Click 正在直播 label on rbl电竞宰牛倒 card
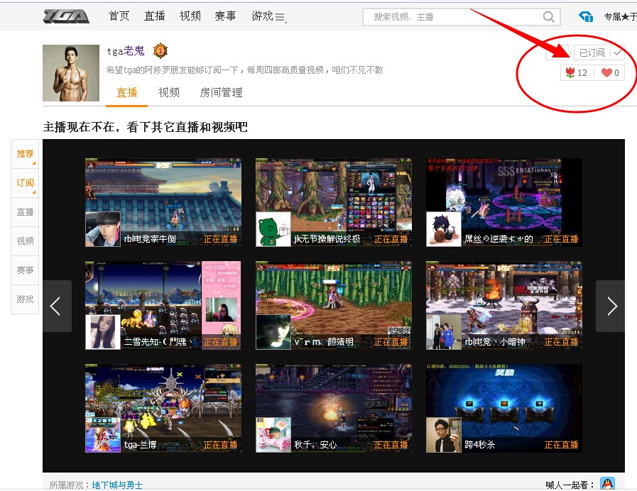This screenshot has height=491, width=637. [221, 239]
